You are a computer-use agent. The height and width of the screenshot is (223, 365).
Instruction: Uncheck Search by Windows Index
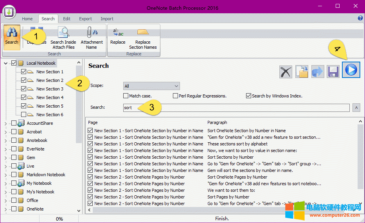coord(248,96)
